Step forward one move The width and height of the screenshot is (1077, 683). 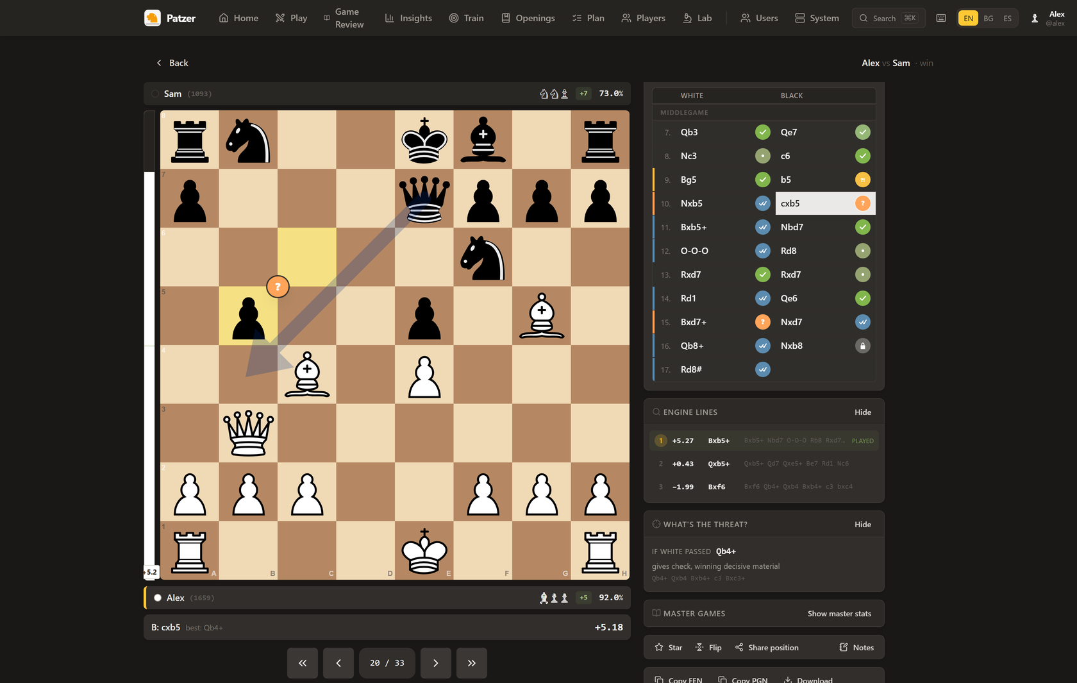pyautogui.click(x=436, y=663)
